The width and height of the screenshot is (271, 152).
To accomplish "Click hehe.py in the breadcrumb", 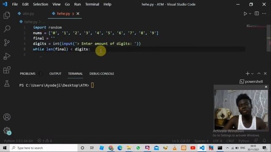I will point(31,22).
